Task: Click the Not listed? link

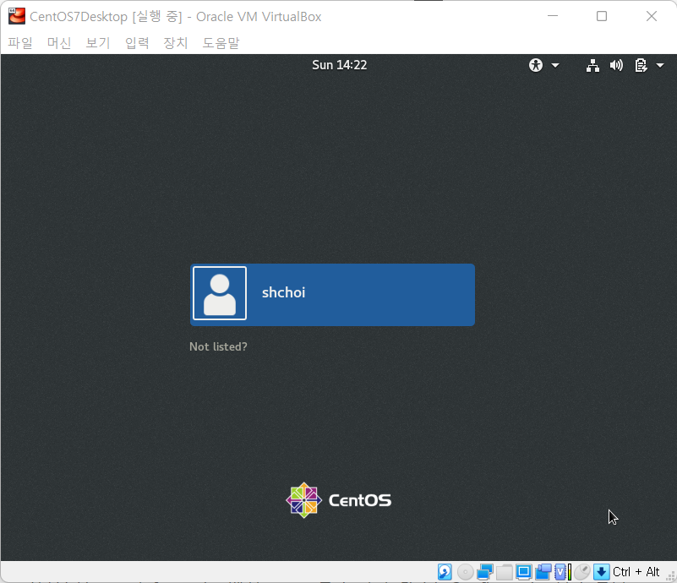Action: tap(218, 346)
